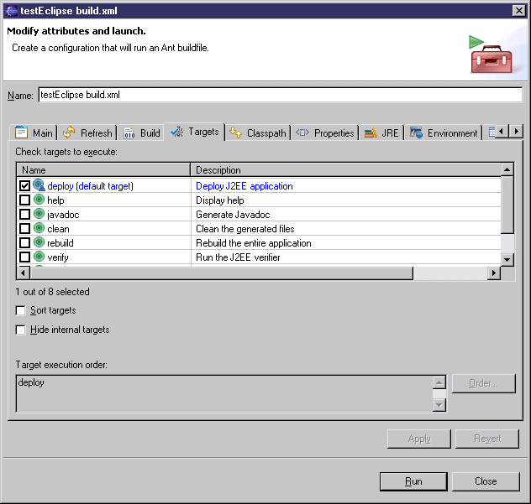The image size is (531, 504).
Task: Click the deploy target's green icon
Action: click(39, 186)
